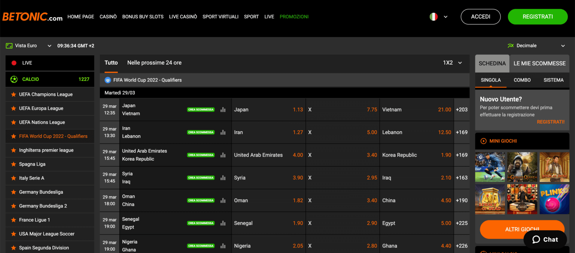Select the COMBO bet type tab
Screen dimensions: 575x253
click(522, 80)
